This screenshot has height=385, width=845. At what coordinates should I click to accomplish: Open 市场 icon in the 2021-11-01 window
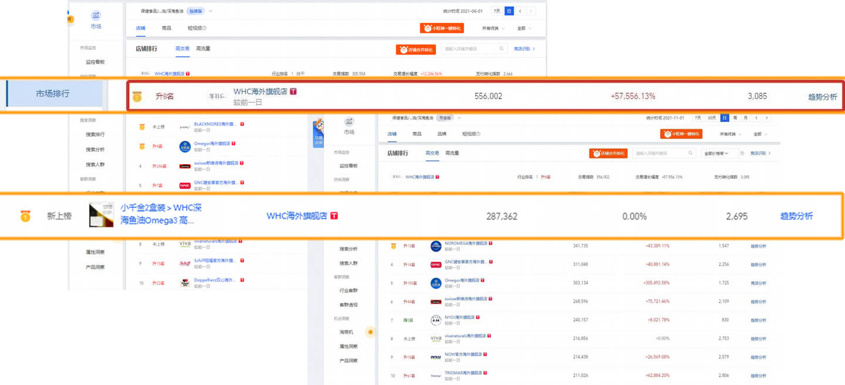349,121
